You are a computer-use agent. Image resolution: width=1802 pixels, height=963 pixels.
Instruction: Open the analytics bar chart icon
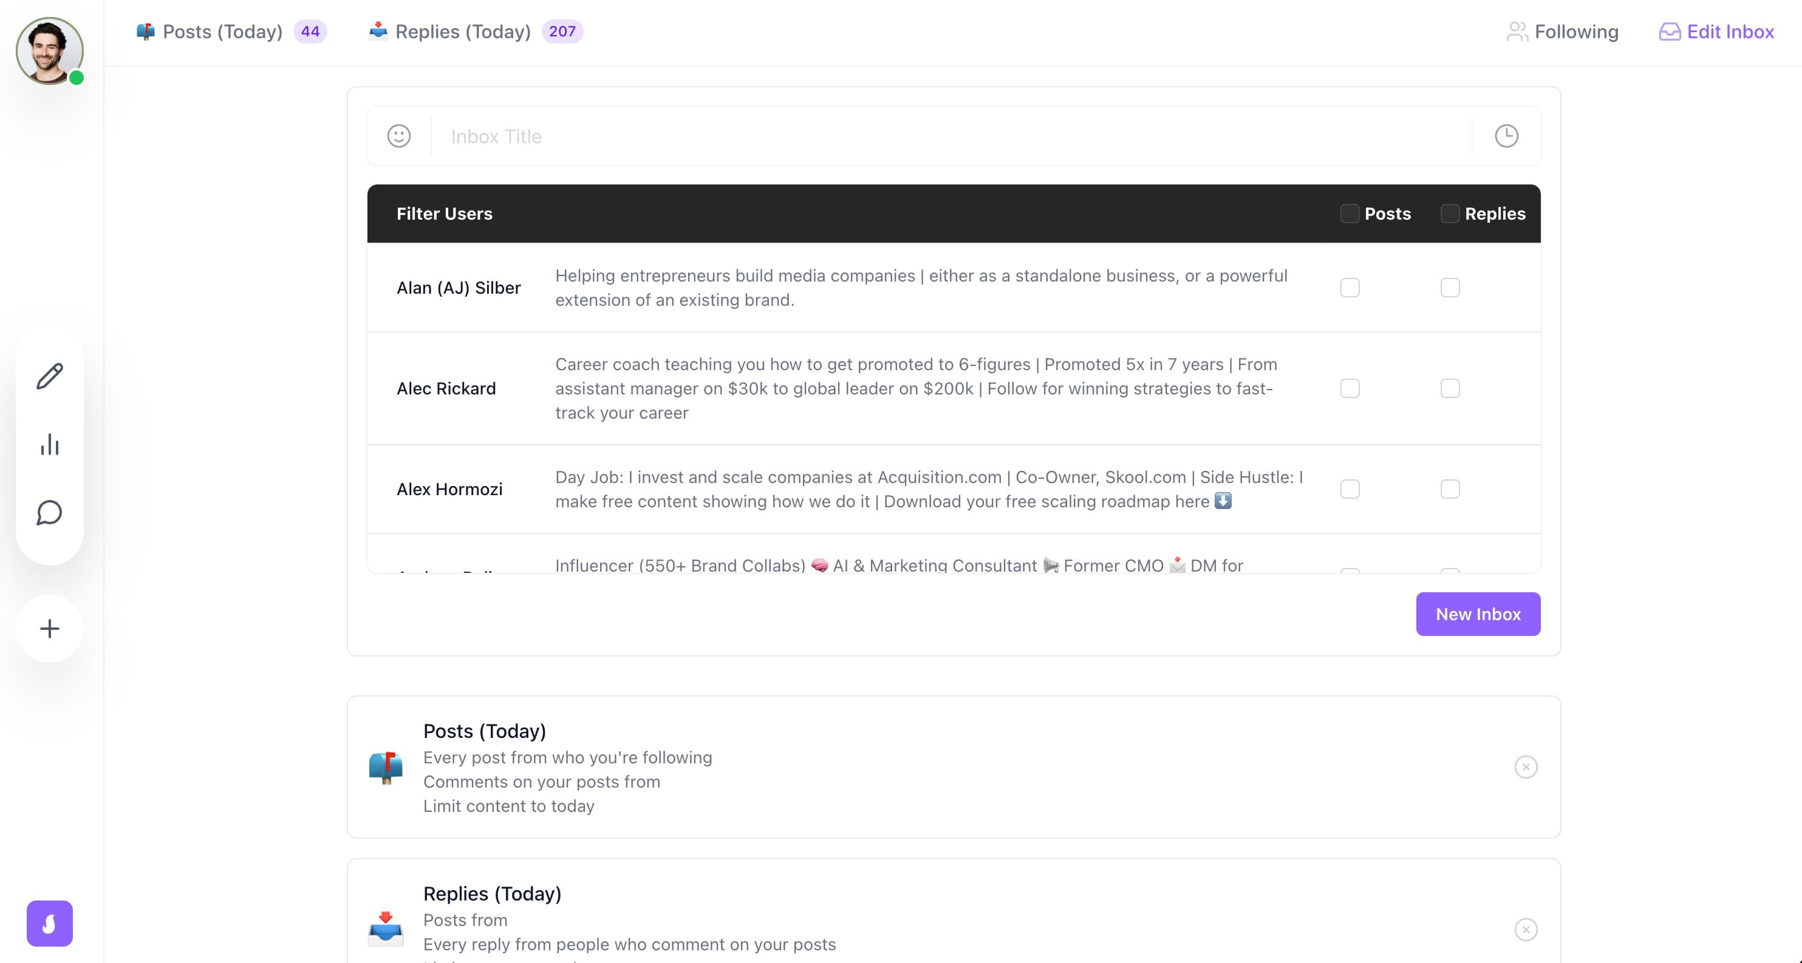coord(49,445)
